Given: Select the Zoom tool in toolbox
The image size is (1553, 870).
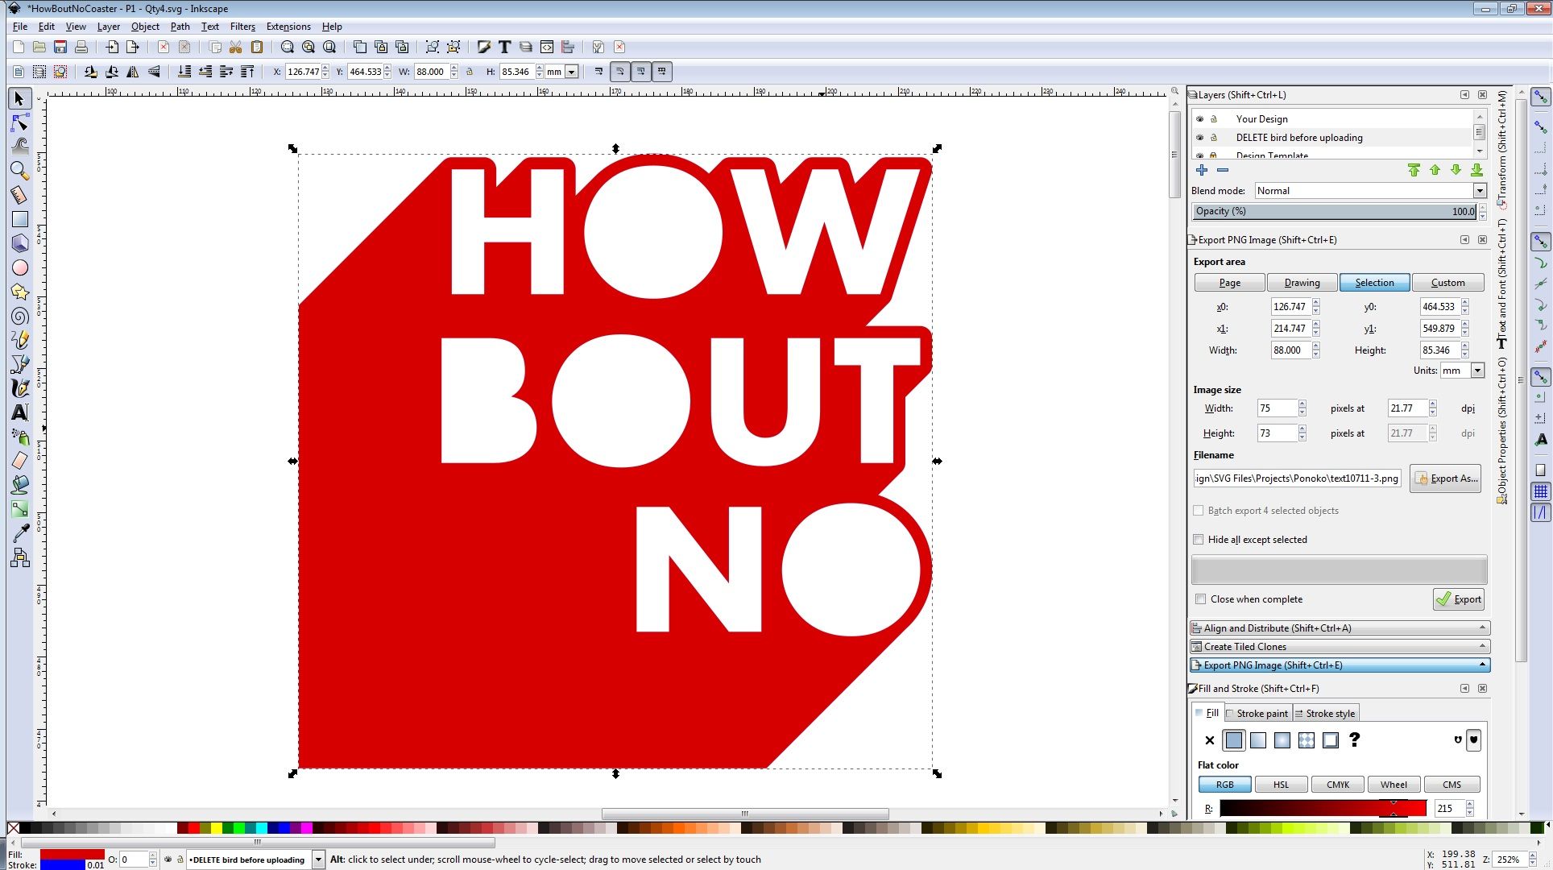Looking at the screenshot, I should (20, 171).
